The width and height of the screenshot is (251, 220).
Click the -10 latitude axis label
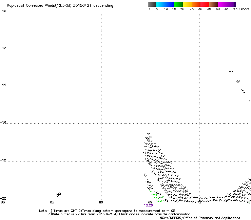tap(3, 11)
